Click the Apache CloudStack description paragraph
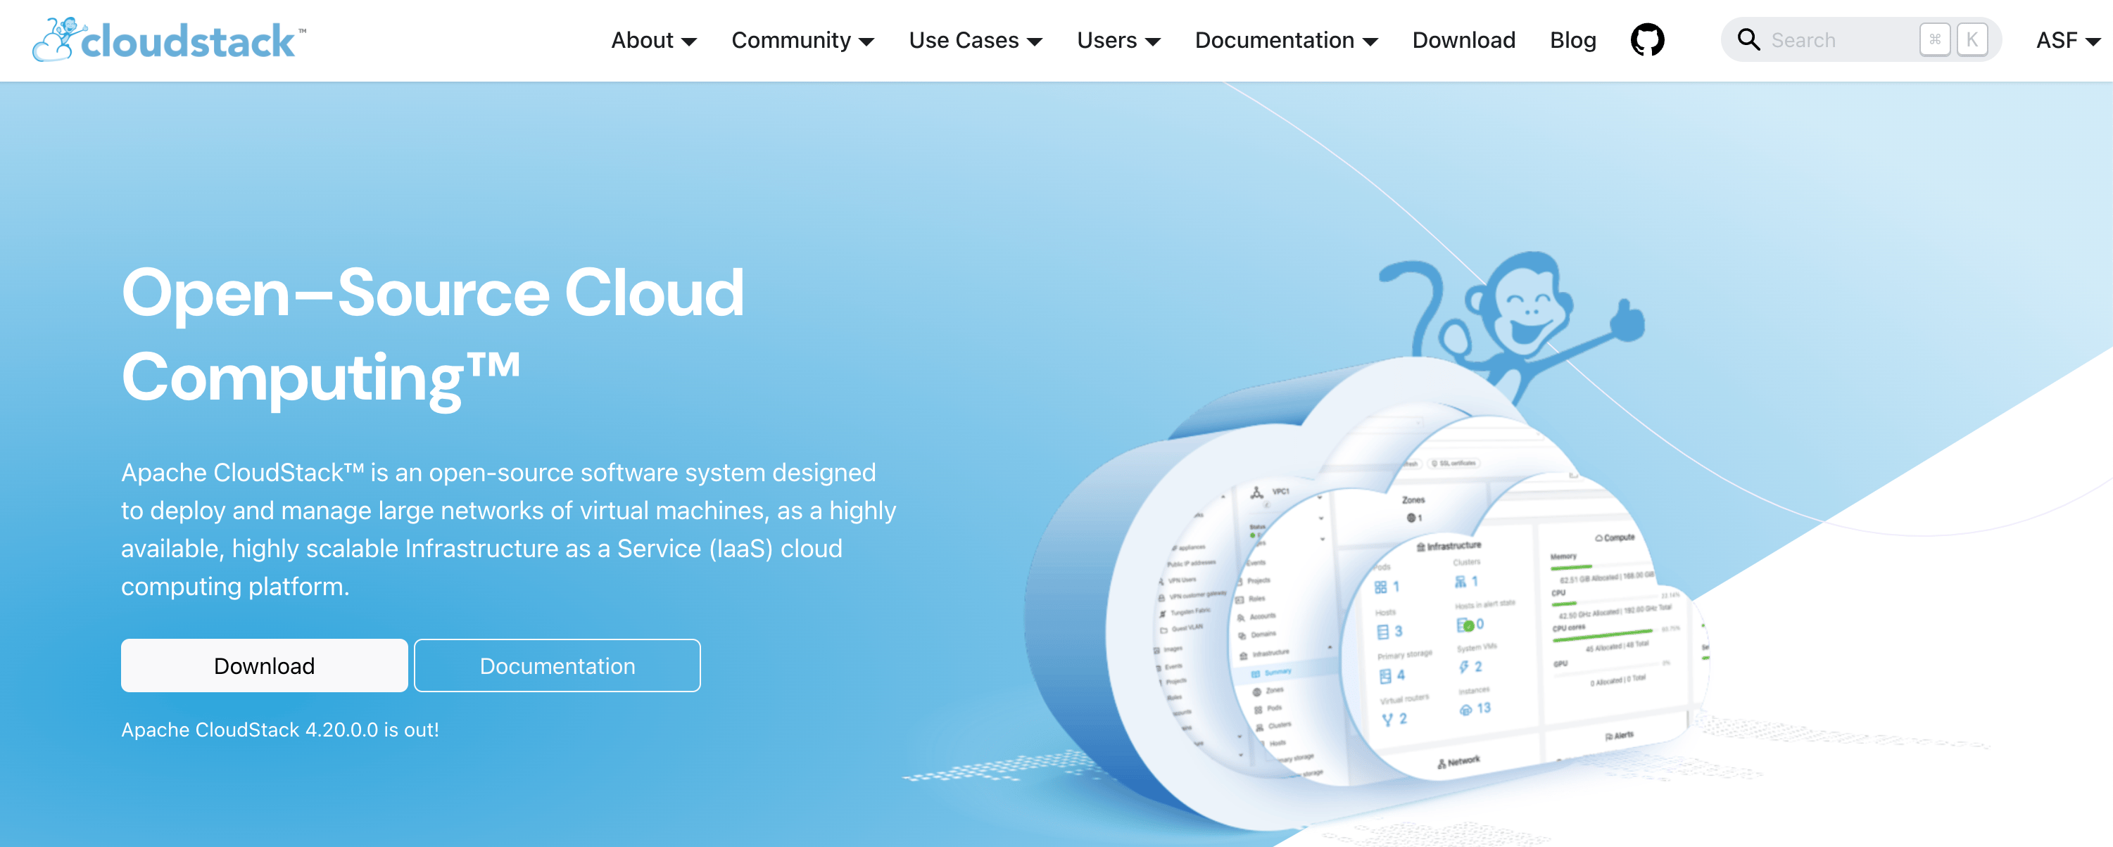This screenshot has width=2113, height=847. [x=509, y=529]
